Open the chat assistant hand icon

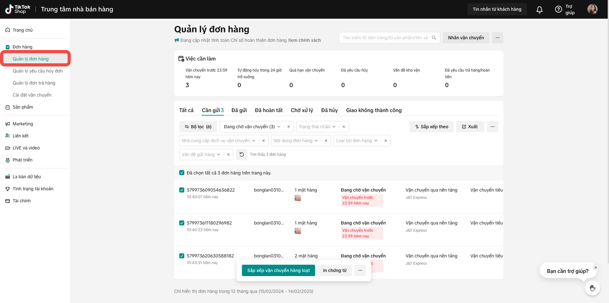(x=592, y=288)
